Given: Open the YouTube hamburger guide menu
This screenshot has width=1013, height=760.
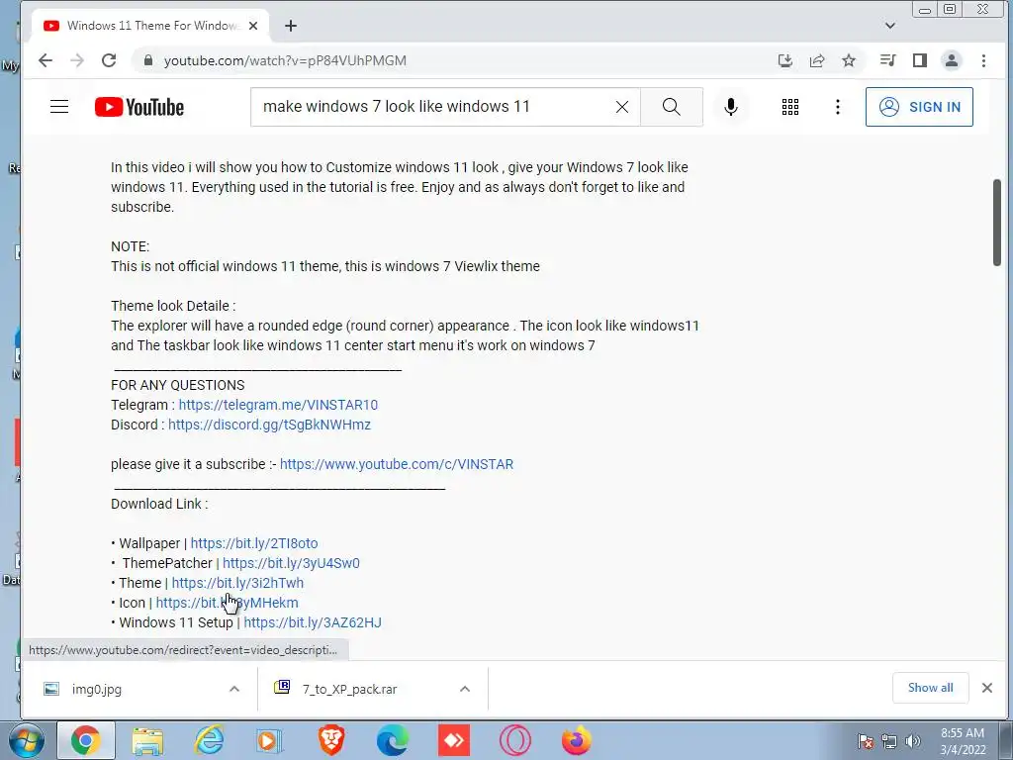Looking at the screenshot, I should 59,107.
